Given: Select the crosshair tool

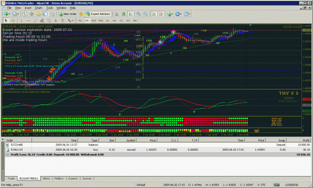Looking at the screenshot, I should click(x=13, y=20).
